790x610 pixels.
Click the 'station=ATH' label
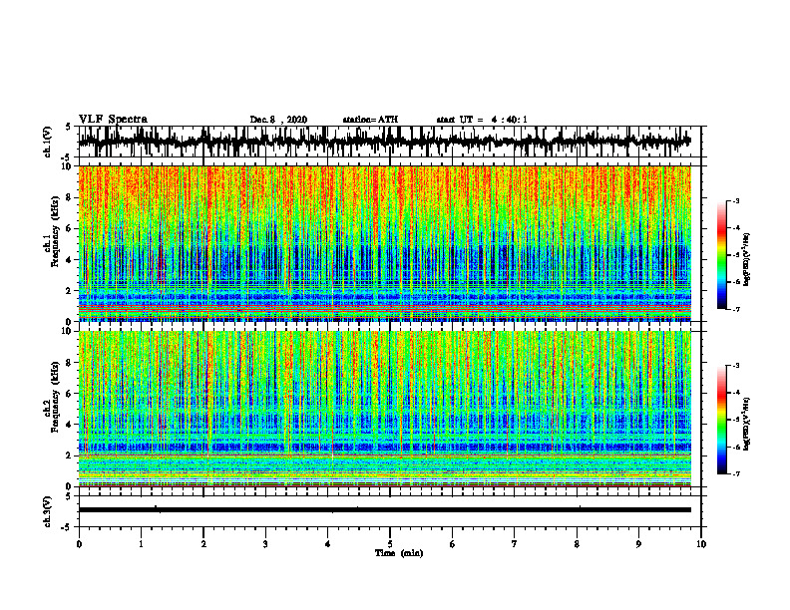tap(370, 120)
